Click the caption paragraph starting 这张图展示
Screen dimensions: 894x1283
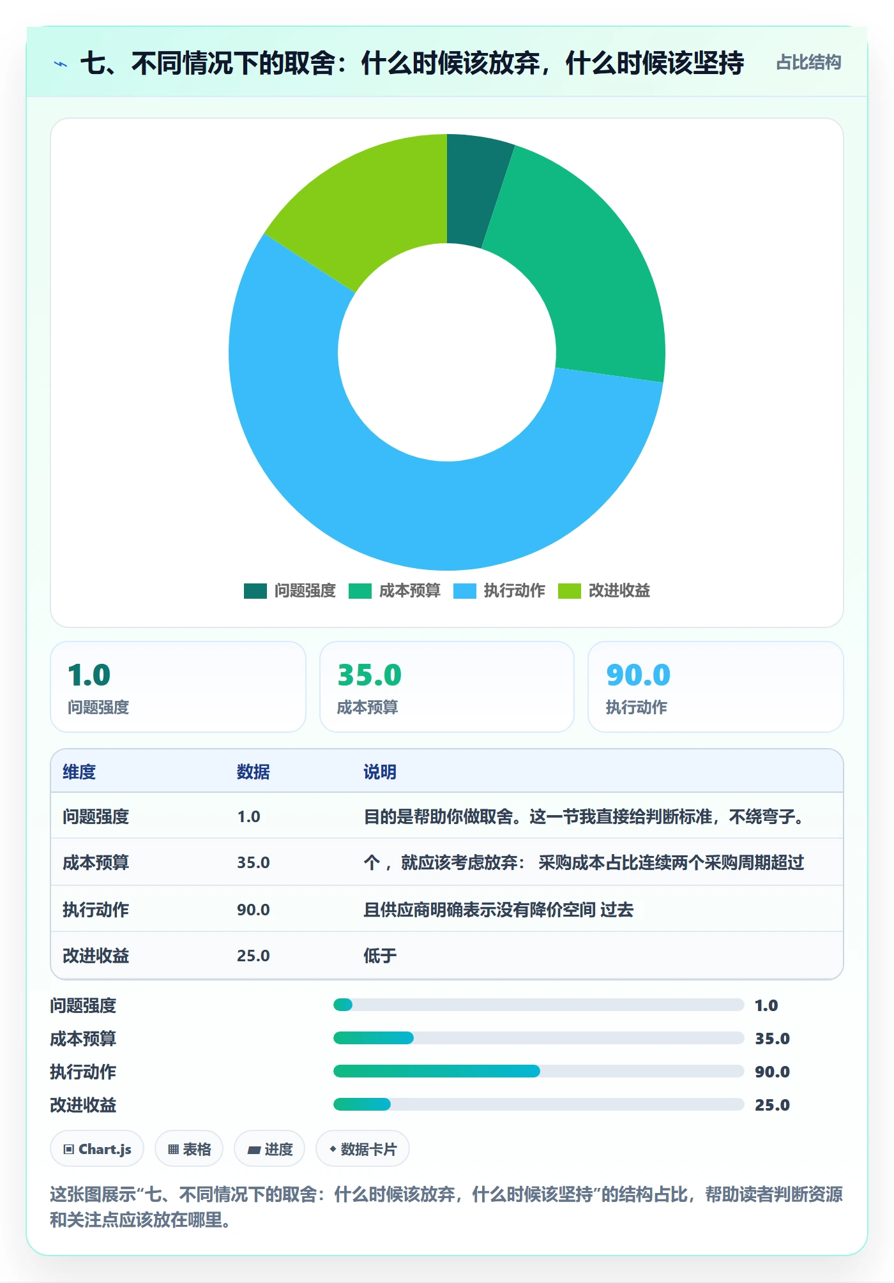pos(446,1207)
